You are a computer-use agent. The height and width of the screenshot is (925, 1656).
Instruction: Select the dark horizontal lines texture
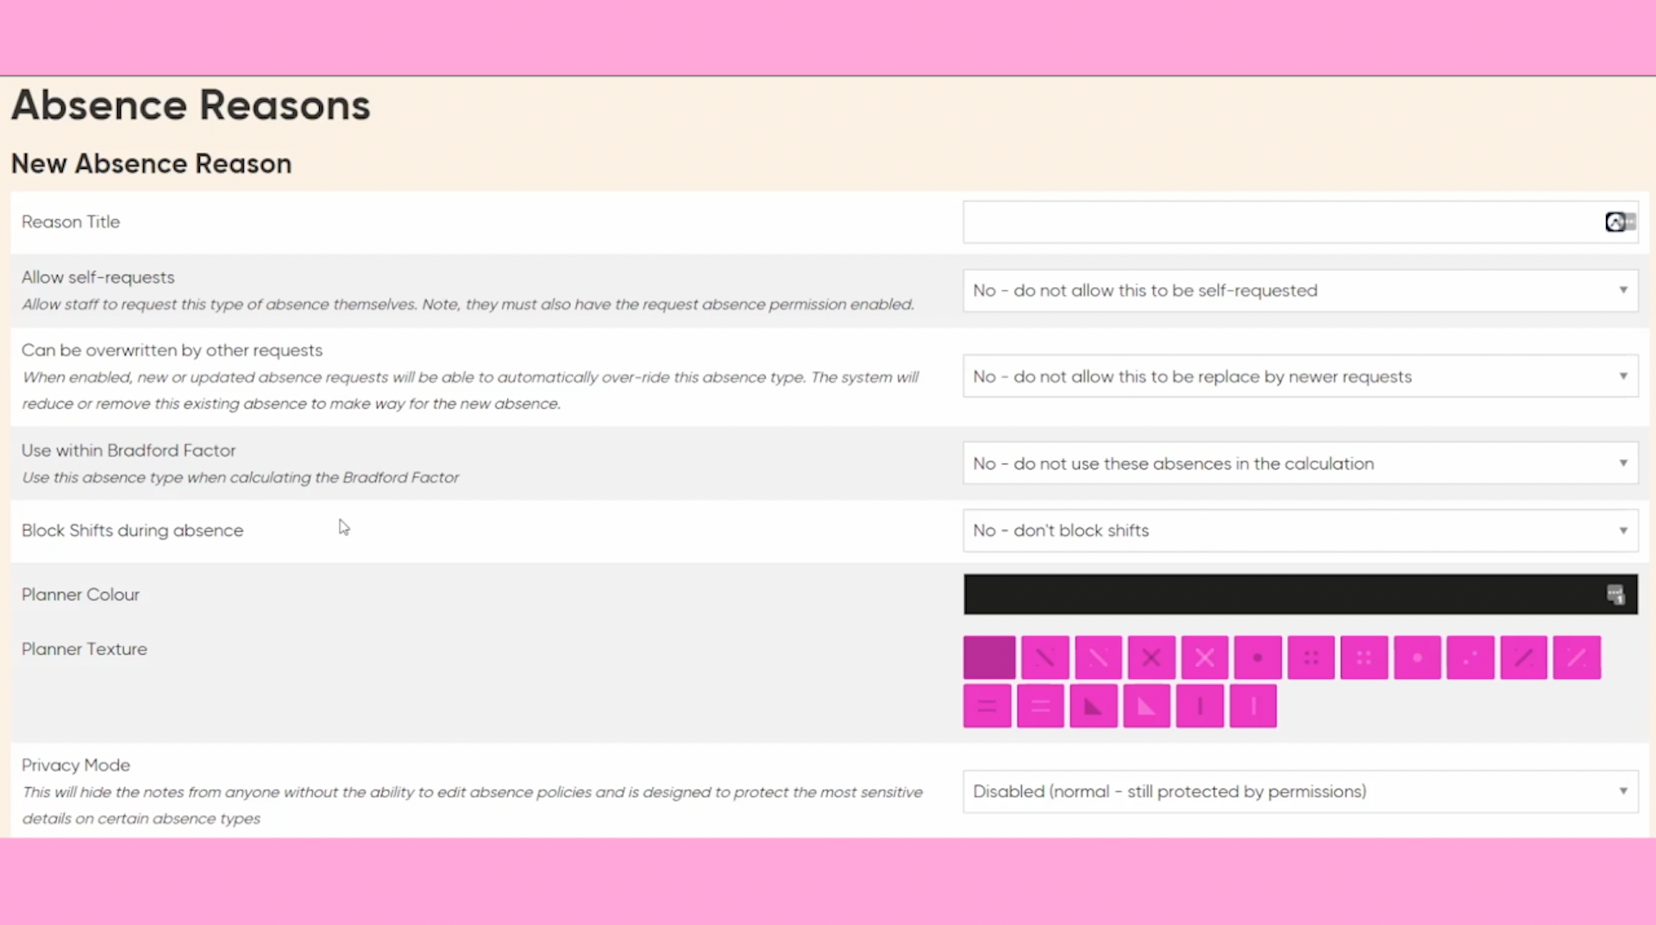click(x=988, y=707)
